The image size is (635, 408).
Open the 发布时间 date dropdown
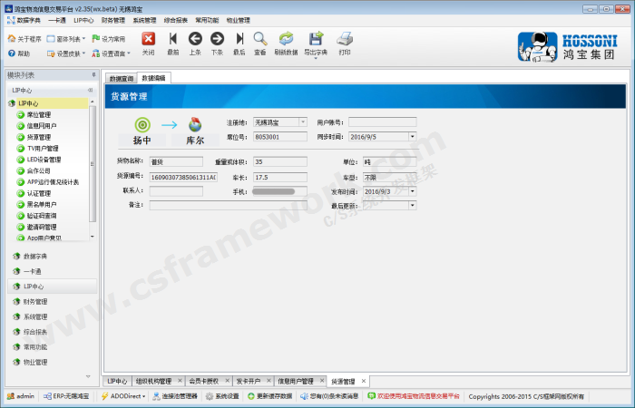[413, 192]
